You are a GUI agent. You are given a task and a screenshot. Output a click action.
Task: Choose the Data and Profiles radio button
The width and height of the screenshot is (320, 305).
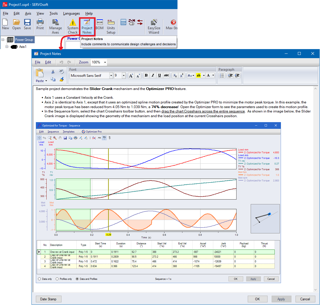[78, 279]
